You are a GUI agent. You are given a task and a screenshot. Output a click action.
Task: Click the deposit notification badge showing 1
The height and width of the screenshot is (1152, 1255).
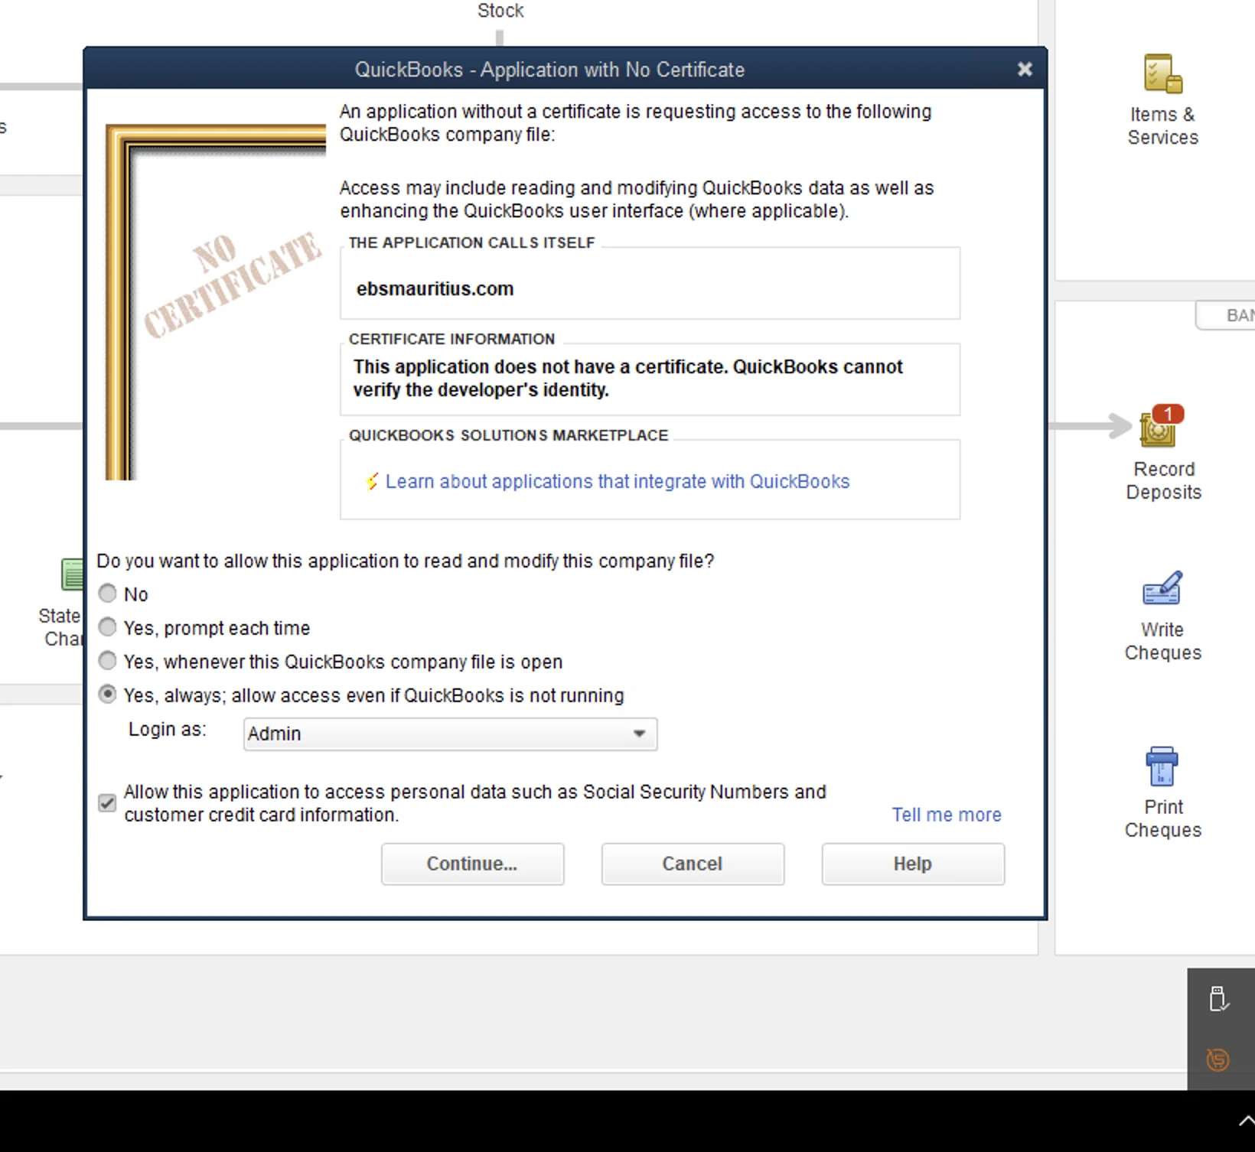[x=1169, y=414]
